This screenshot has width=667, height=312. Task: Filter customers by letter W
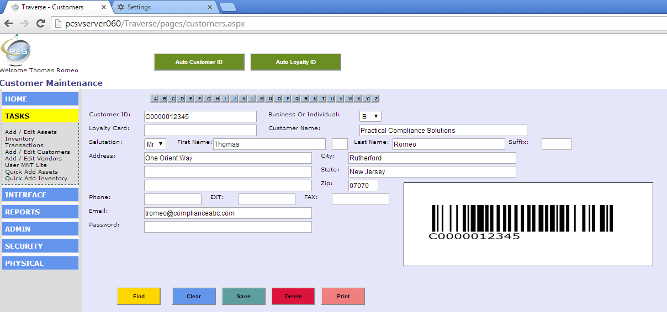350,99
